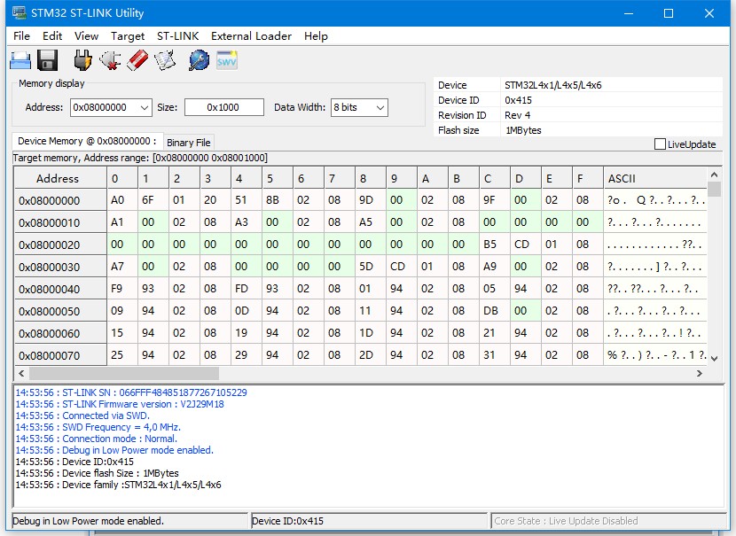
Task: Open the Target menu
Action: coord(128,36)
